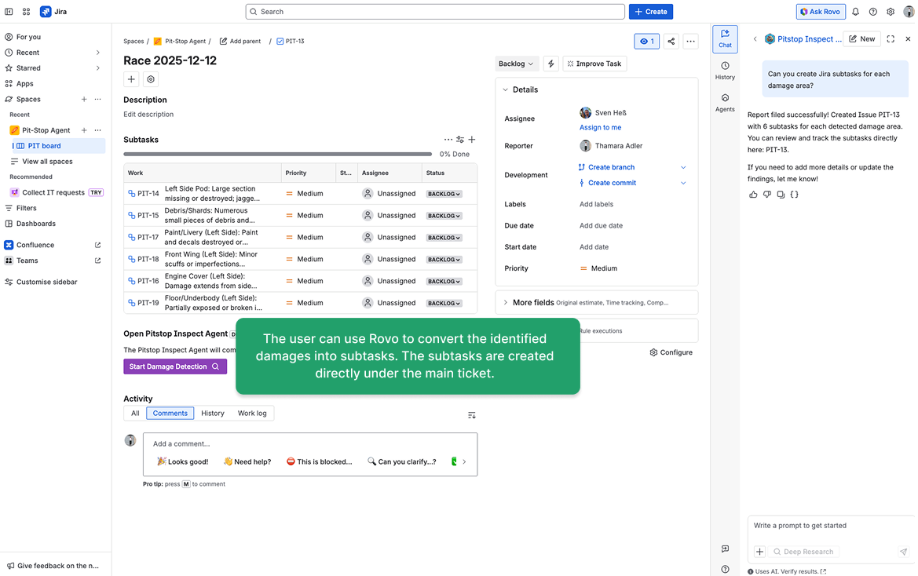
Task: Click the Subtasks 0% Done progress bar
Action: pyautogui.click(x=277, y=155)
